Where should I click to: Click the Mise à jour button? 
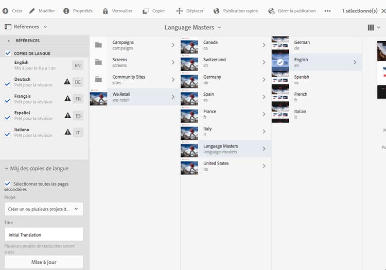pos(44,262)
